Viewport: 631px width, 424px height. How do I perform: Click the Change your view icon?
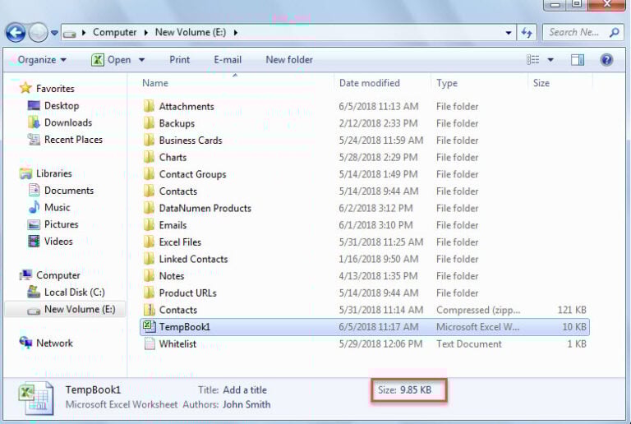[x=532, y=60]
